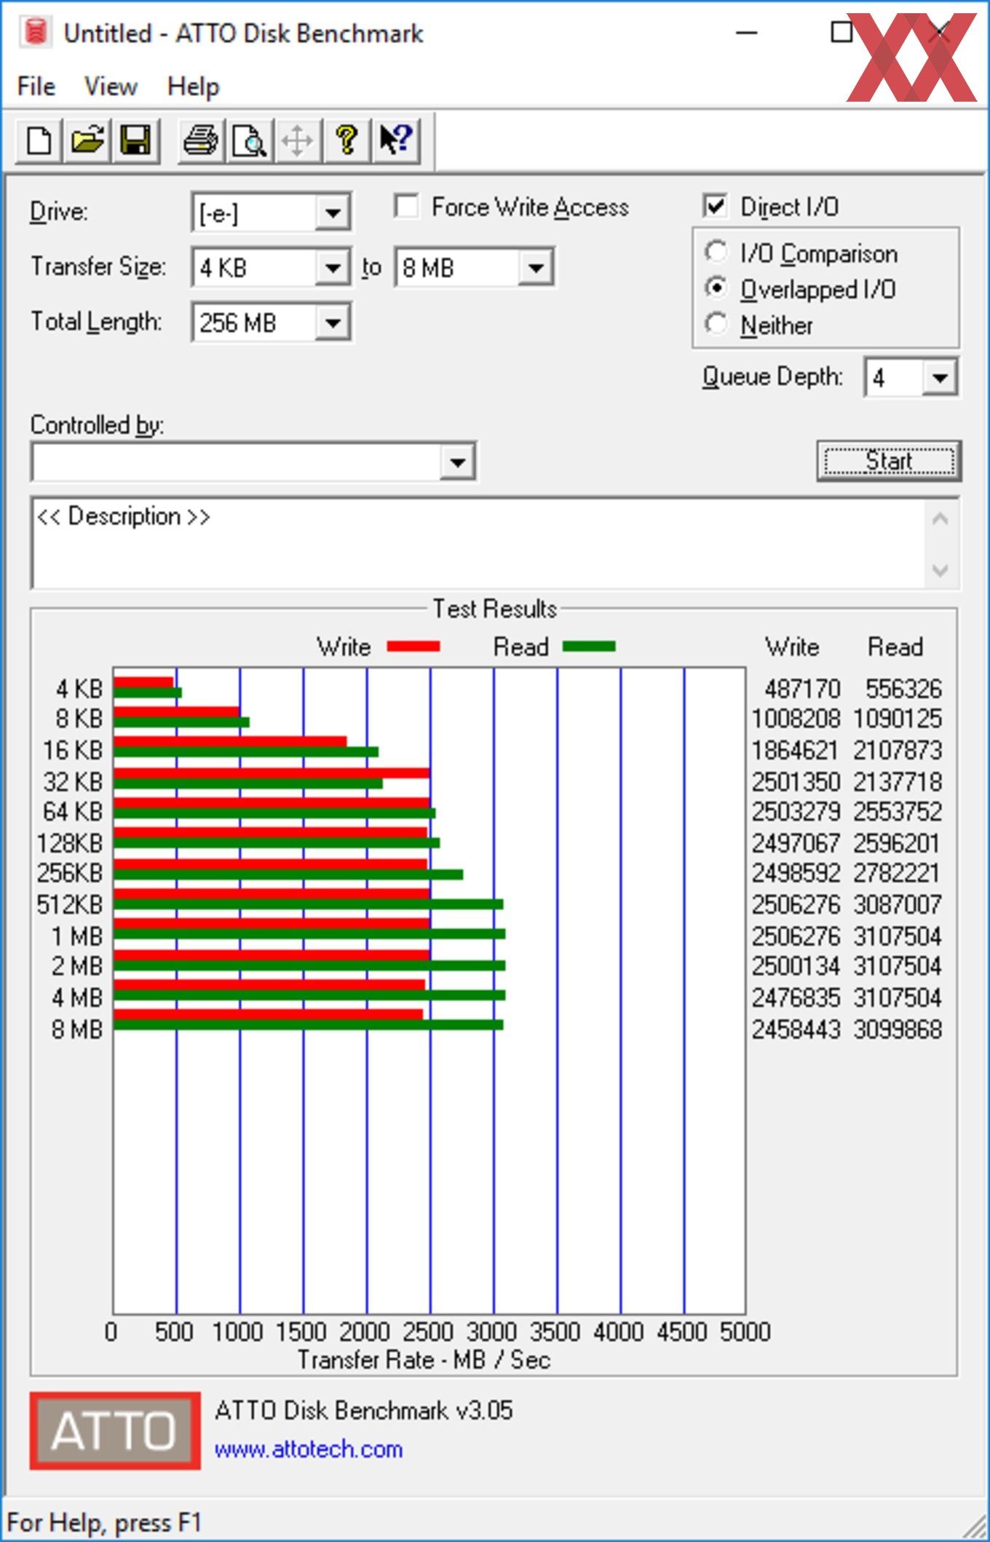This screenshot has height=1542, width=990.
Task: Click read value 1090125
Action: coord(898,719)
